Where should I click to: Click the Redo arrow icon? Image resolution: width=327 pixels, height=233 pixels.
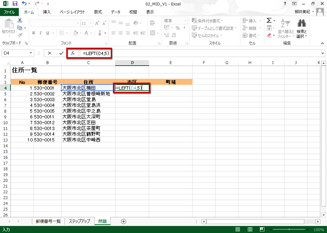(37, 3)
